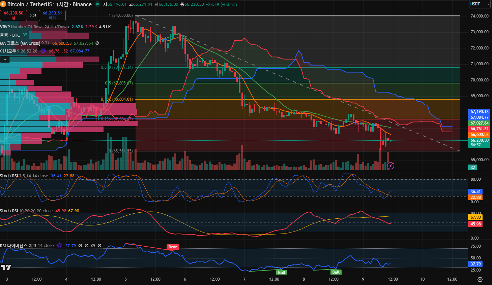Open chart settings hexagon icon at bottom right
The image size is (492, 285).
tap(480, 279)
